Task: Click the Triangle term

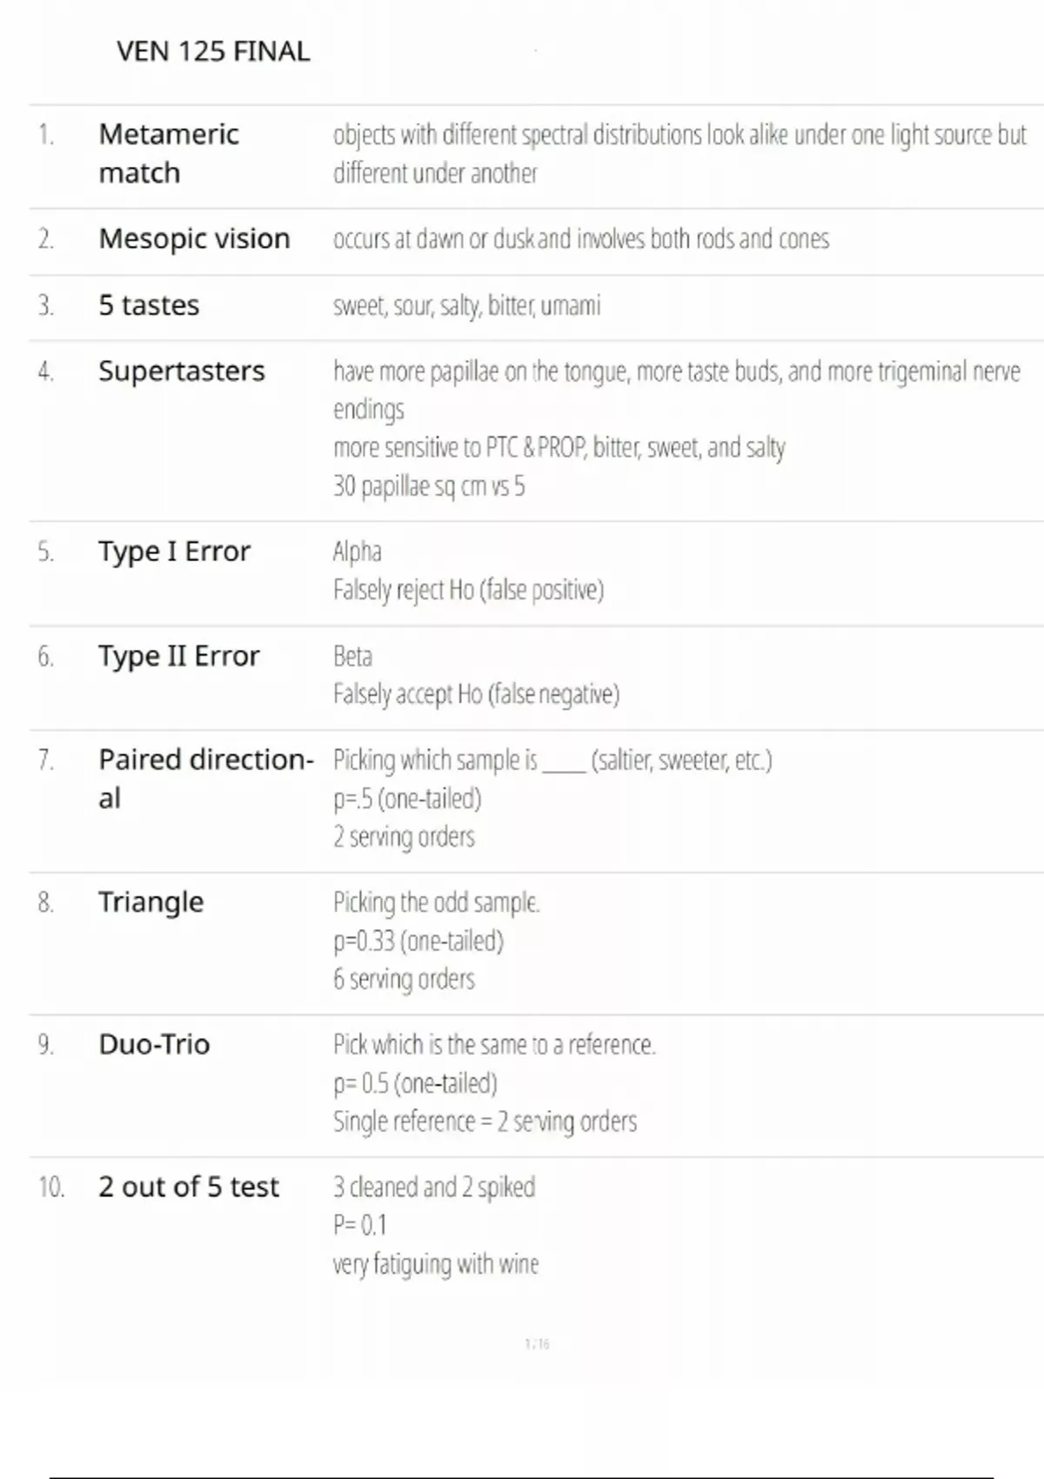Action: click(x=151, y=902)
